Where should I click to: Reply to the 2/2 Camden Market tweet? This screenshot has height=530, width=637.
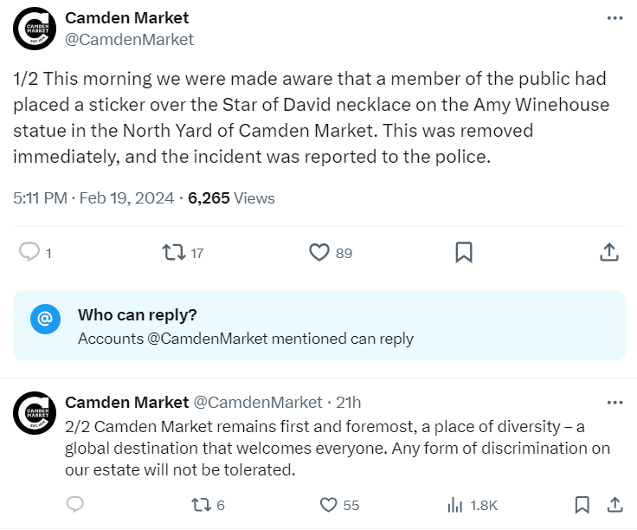74,504
